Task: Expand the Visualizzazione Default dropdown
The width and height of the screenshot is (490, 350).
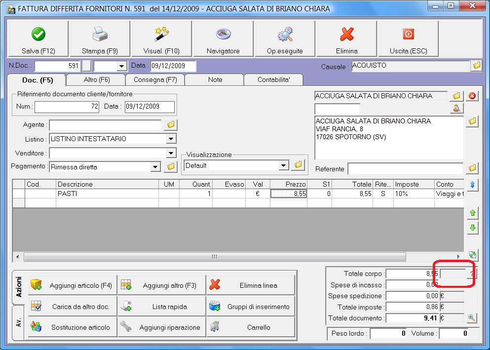Action: tap(283, 165)
